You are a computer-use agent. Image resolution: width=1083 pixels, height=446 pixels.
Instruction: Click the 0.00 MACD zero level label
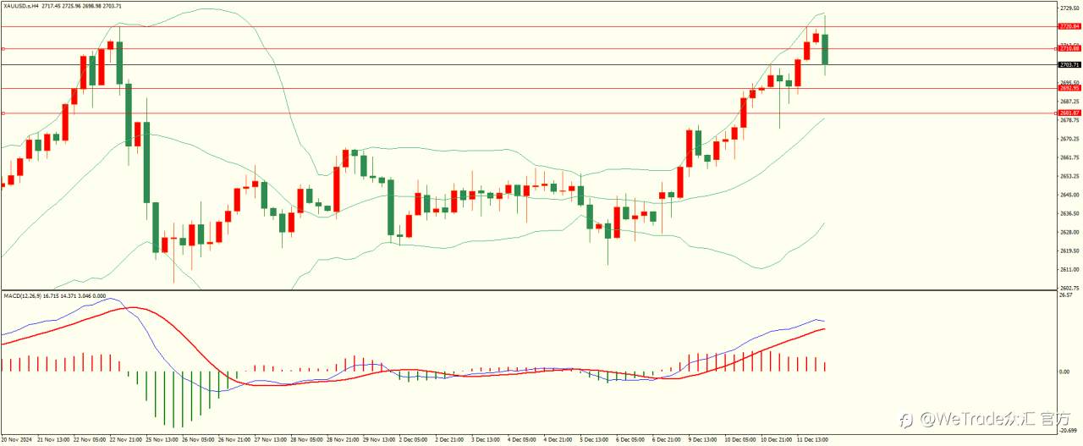(1065, 372)
